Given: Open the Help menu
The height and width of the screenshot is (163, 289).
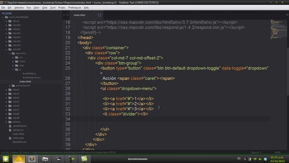Looking at the screenshot, I should pos(86,8).
